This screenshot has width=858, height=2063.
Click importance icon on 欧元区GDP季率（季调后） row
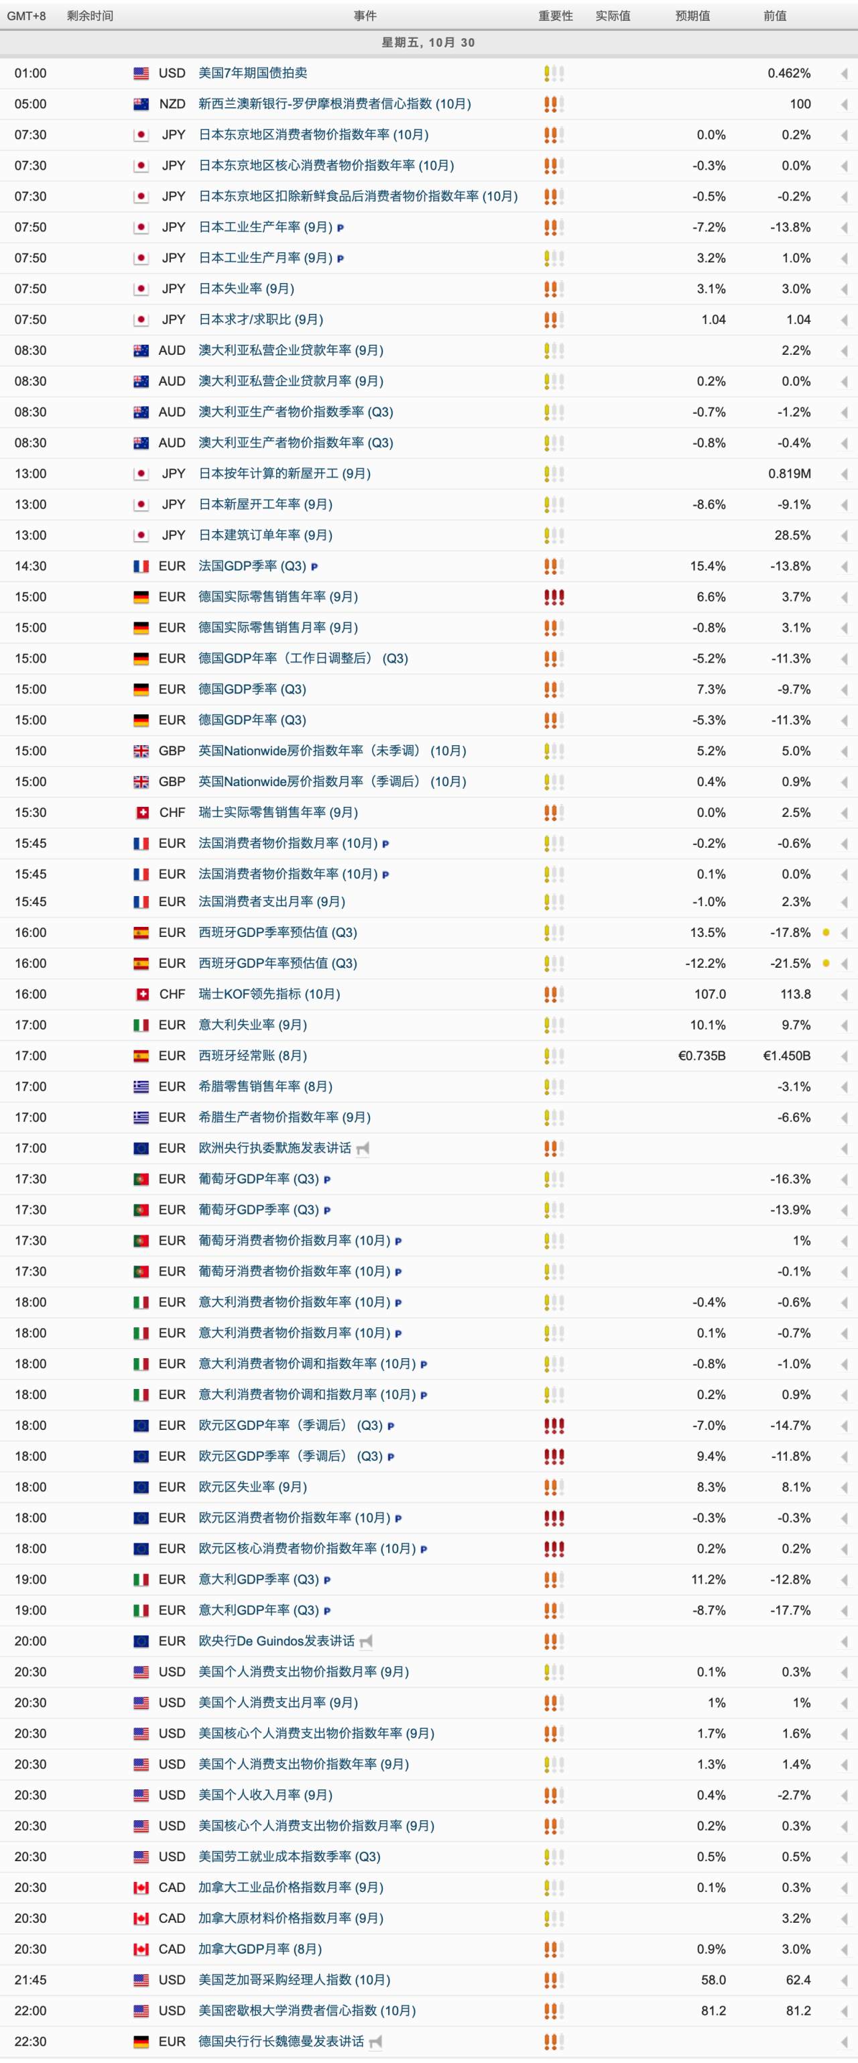click(x=554, y=1457)
